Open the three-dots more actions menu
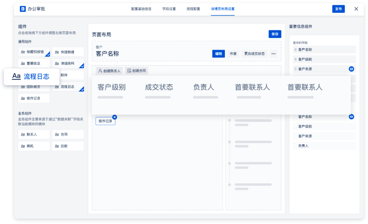 click(273, 54)
